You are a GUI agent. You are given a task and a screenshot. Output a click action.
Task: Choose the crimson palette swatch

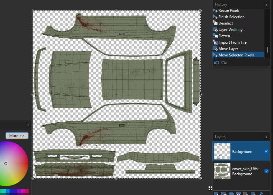tap(27, 191)
